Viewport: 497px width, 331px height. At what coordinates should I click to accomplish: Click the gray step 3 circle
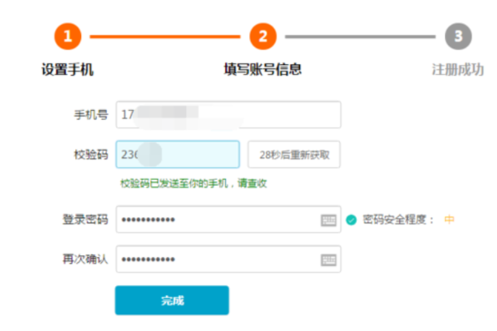click(x=458, y=36)
